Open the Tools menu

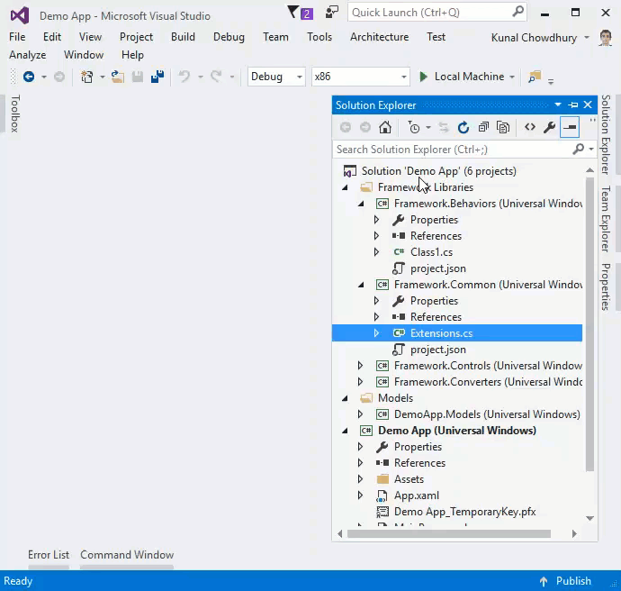(319, 37)
